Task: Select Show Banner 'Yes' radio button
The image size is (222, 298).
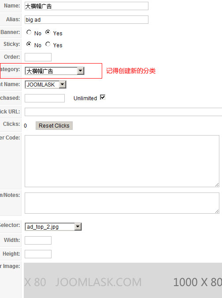Action: point(48,32)
